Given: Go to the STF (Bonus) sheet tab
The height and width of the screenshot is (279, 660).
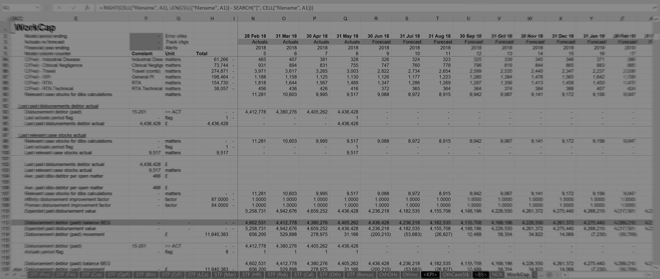Looking at the screenshot, I should coord(360,275).
